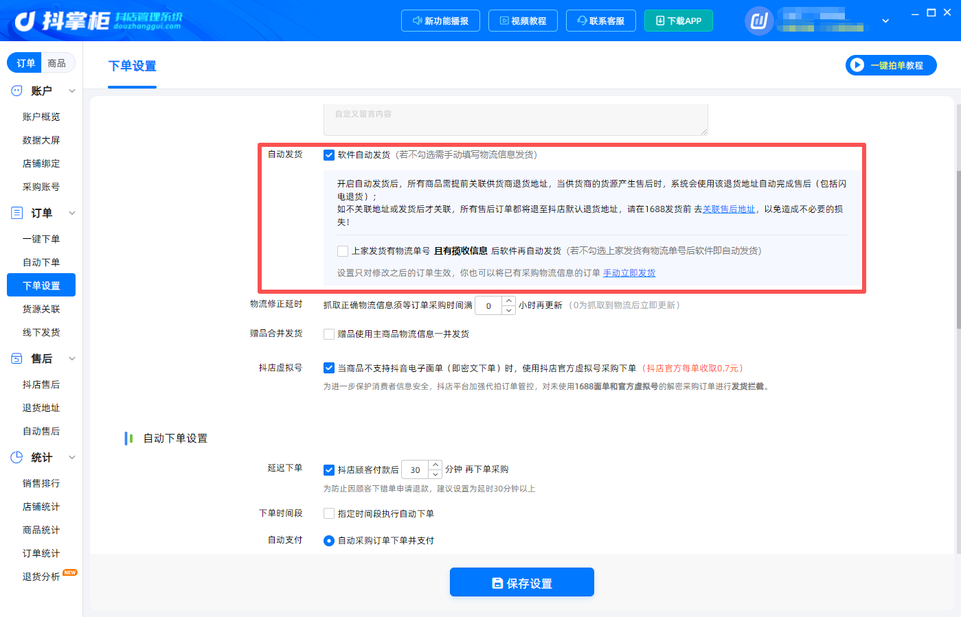Increase 物流修正延时 hours stepper

[x=508, y=301]
